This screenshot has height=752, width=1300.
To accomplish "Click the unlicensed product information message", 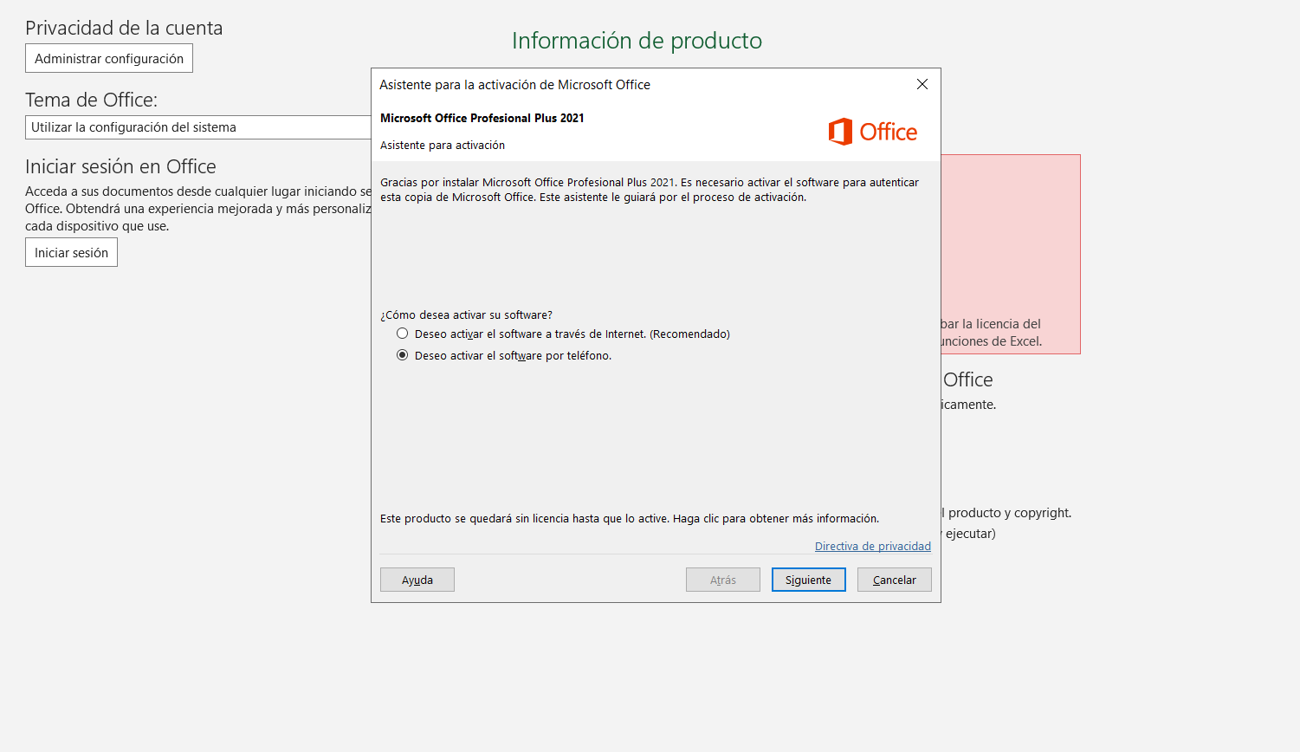I will pos(629,518).
